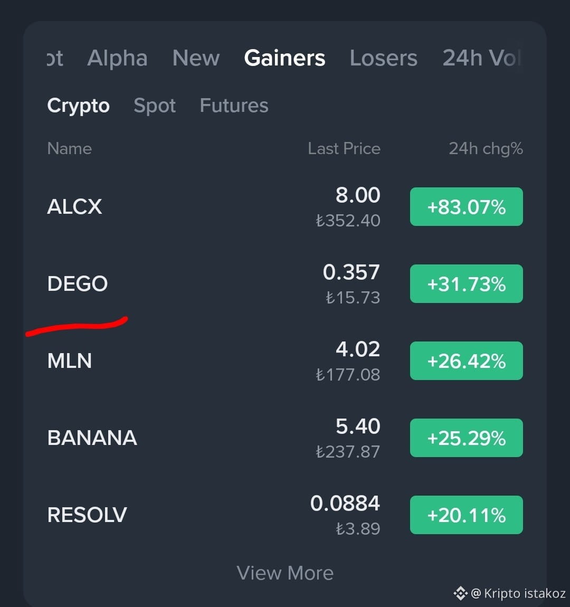Image resolution: width=570 pixels, height=607 pixels.
Task: Tap the +83.07% change badge
Action: point(467,207)
